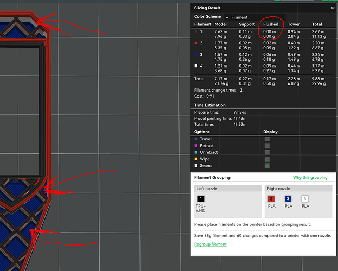Click the Support column header
This screenshot has height=271, width=338.
click(247, 24)
